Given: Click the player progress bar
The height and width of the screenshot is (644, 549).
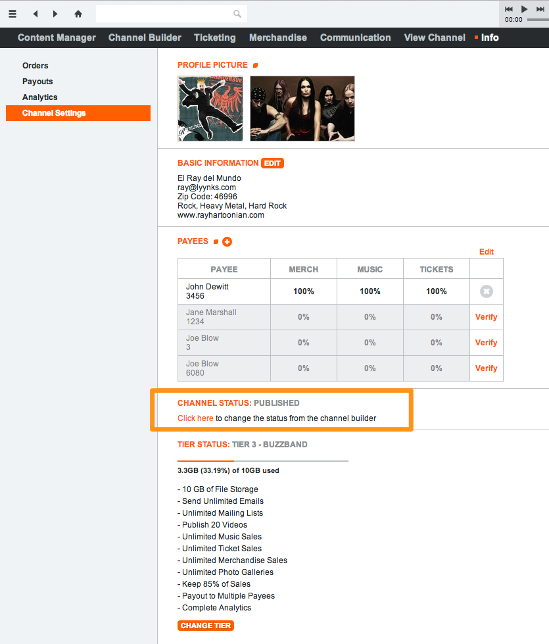Looking at the screenshot, I should [538, 20].
